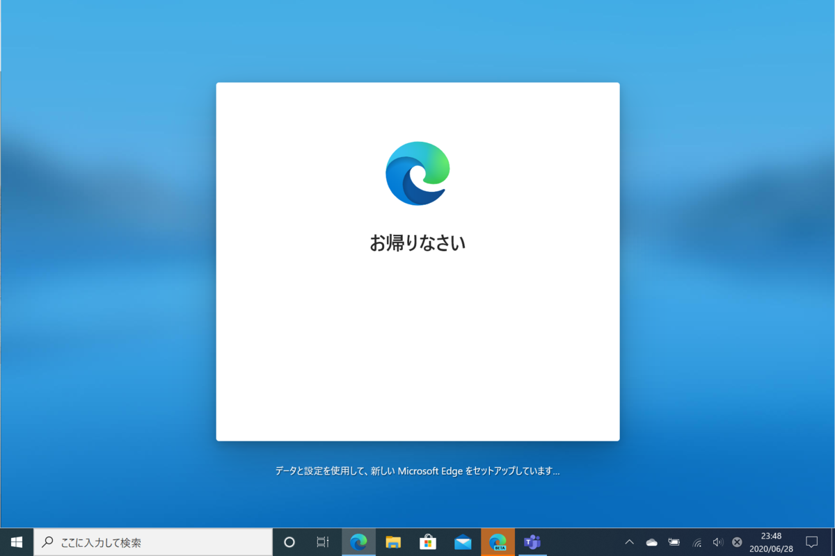Open the volume speaker tray icon
The image size is (835, 556).
(x=718, y=542)
